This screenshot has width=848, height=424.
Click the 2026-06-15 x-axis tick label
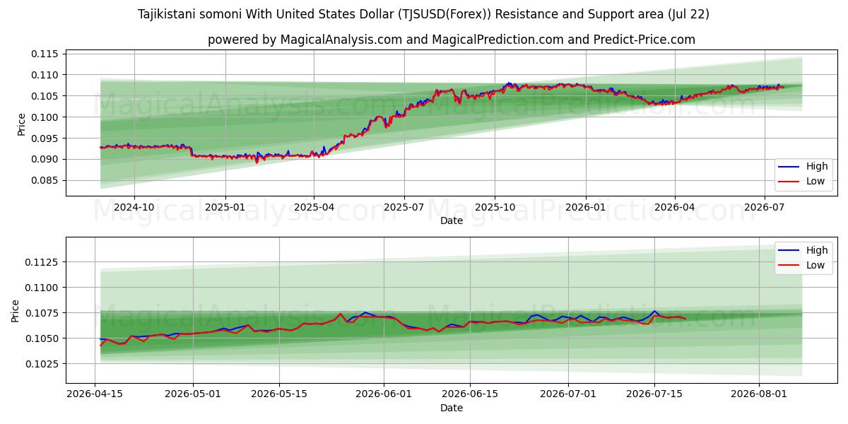click(469, 395)
